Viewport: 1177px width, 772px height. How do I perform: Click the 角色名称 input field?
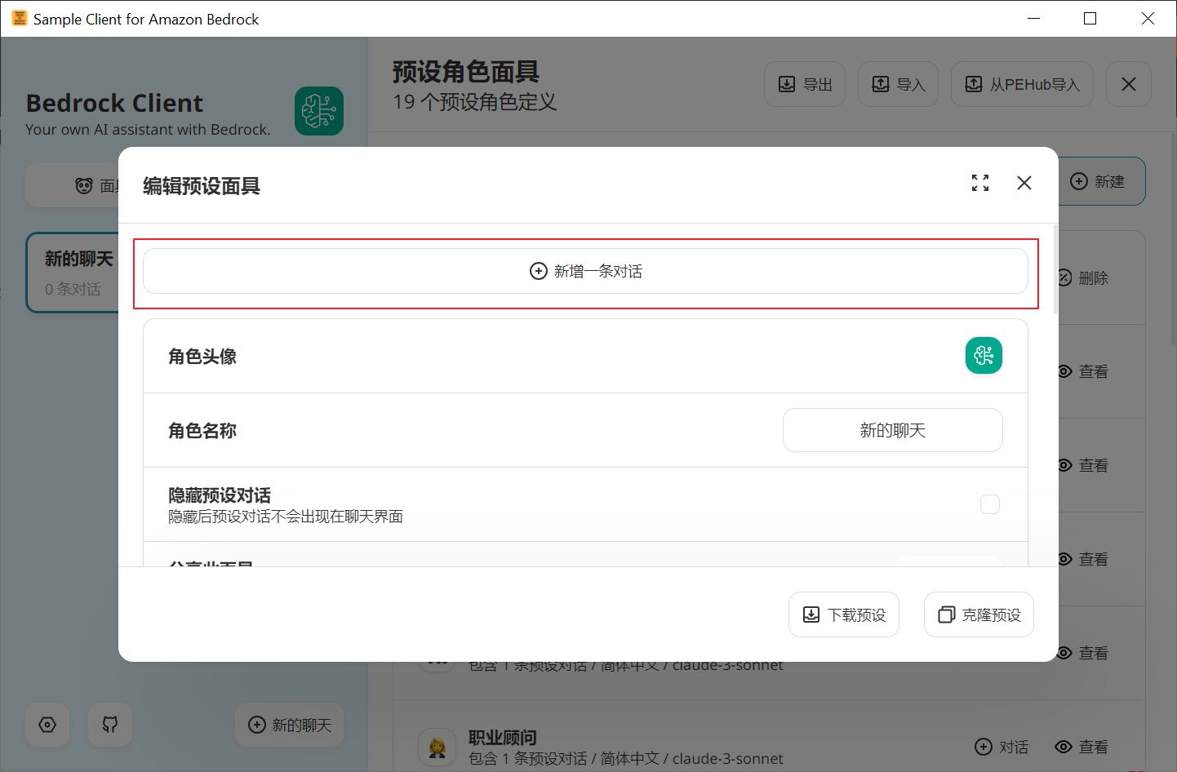(x=892, y=430)
